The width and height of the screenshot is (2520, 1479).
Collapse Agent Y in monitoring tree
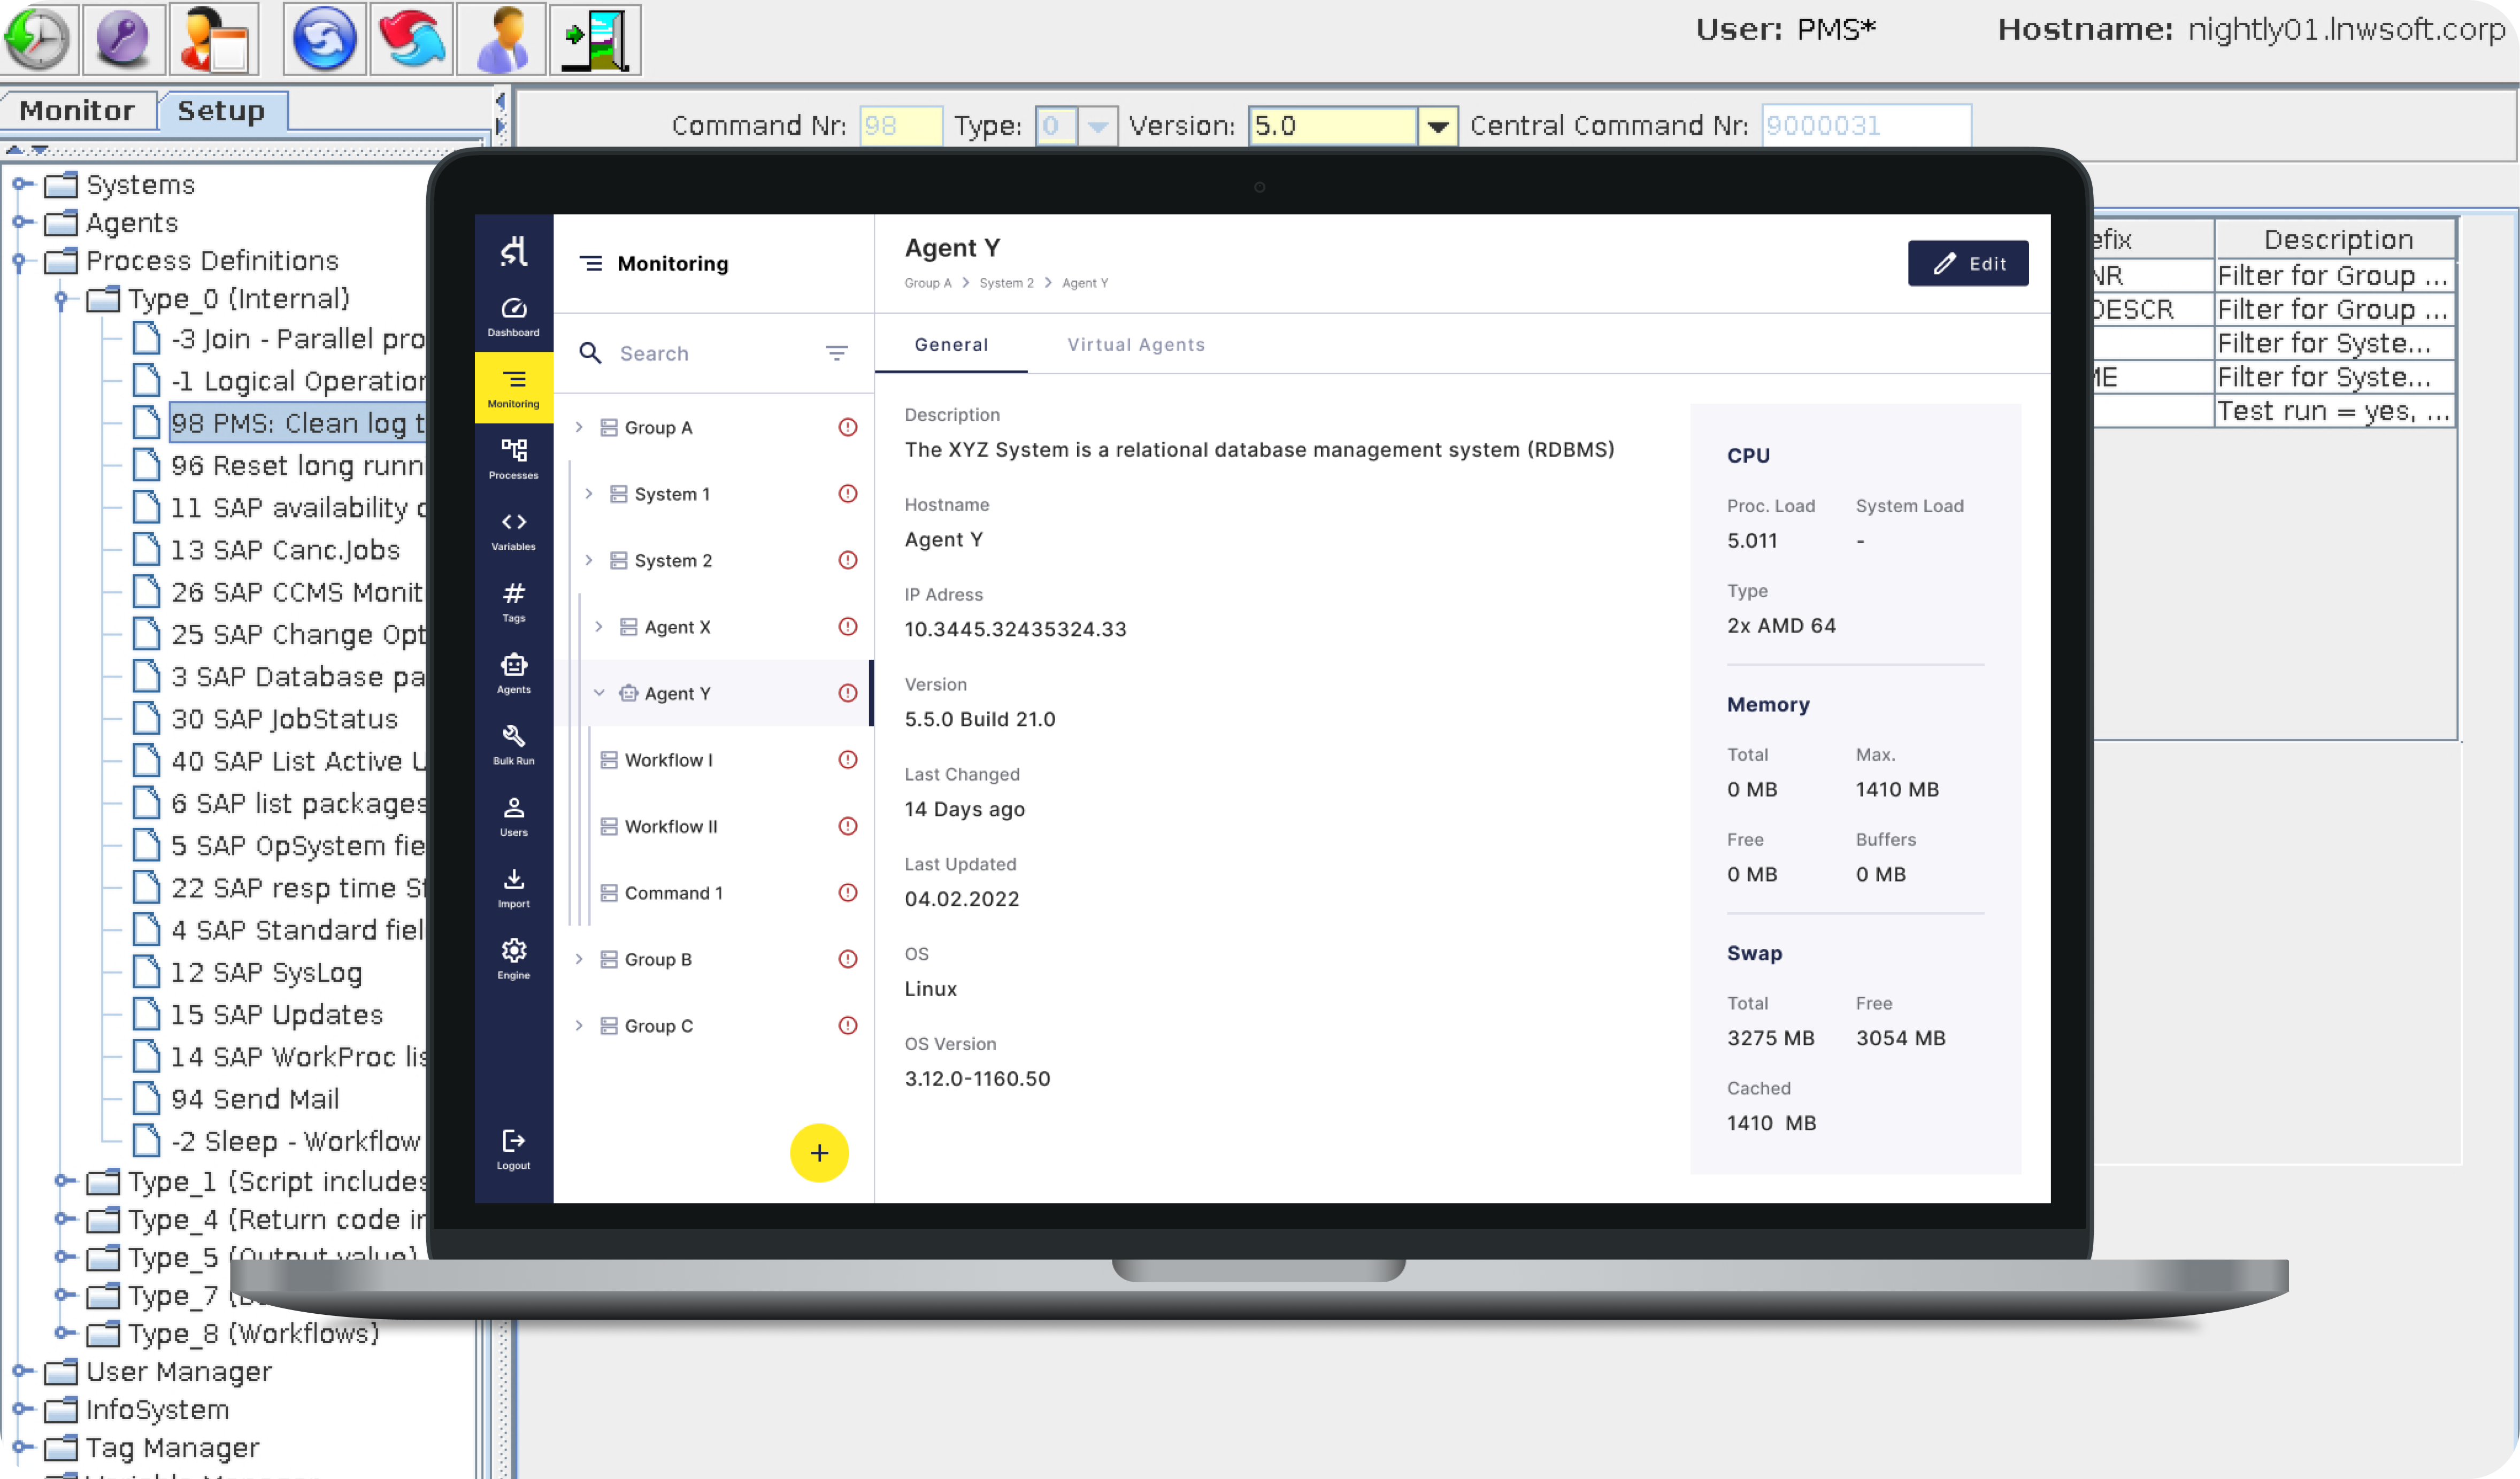coord(599,692)
